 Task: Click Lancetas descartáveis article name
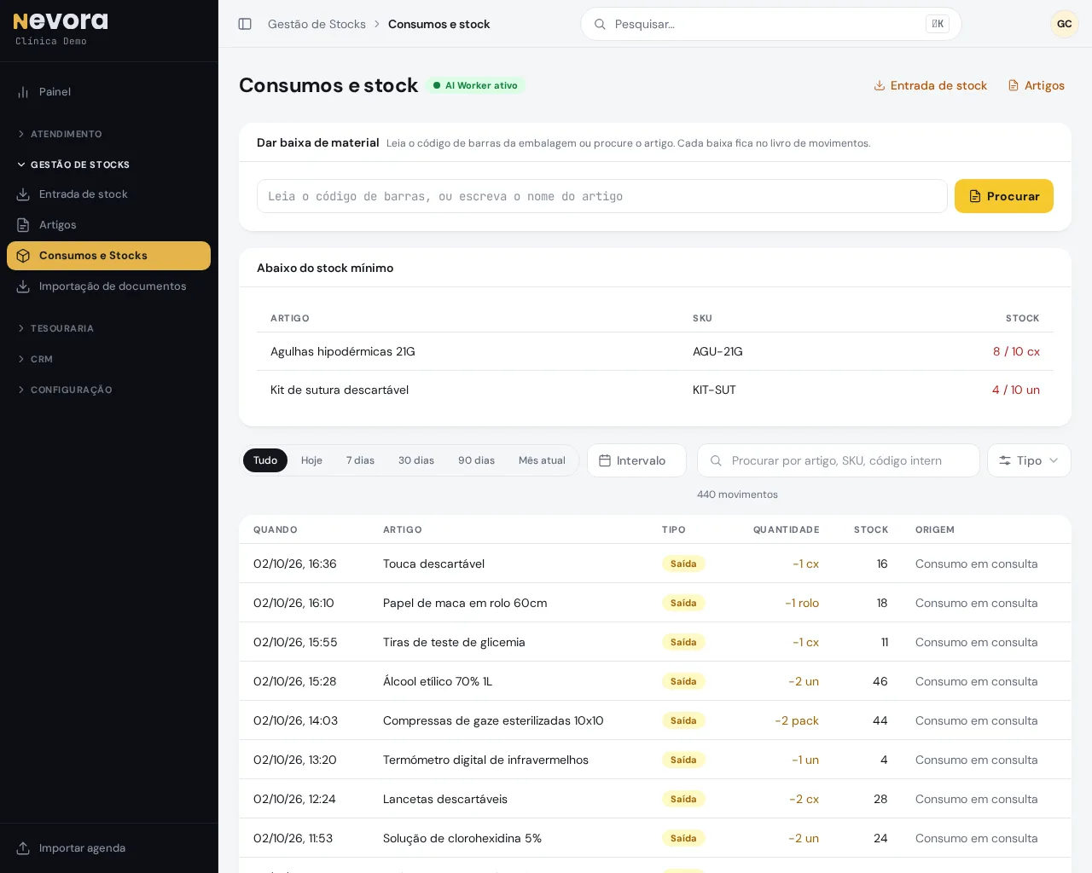pyautogui.click(x=445, y=799)
